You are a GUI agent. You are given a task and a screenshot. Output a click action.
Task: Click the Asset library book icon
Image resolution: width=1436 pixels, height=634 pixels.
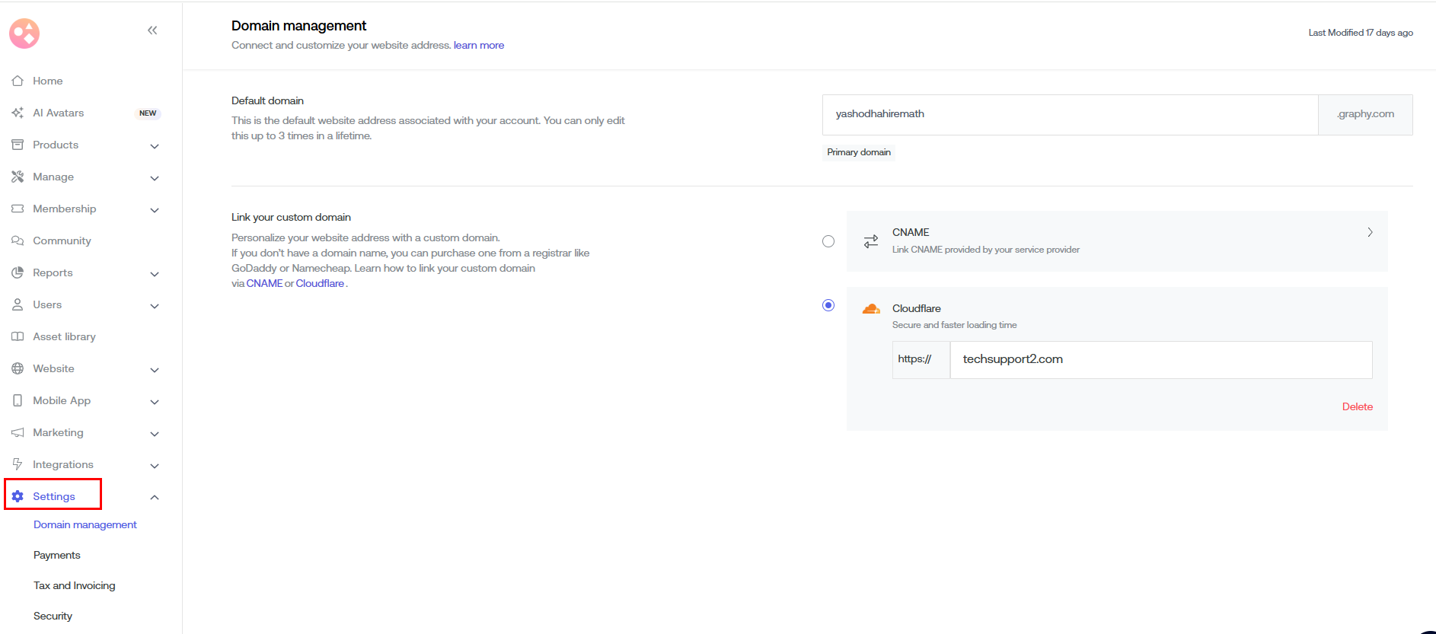(18, 336)
